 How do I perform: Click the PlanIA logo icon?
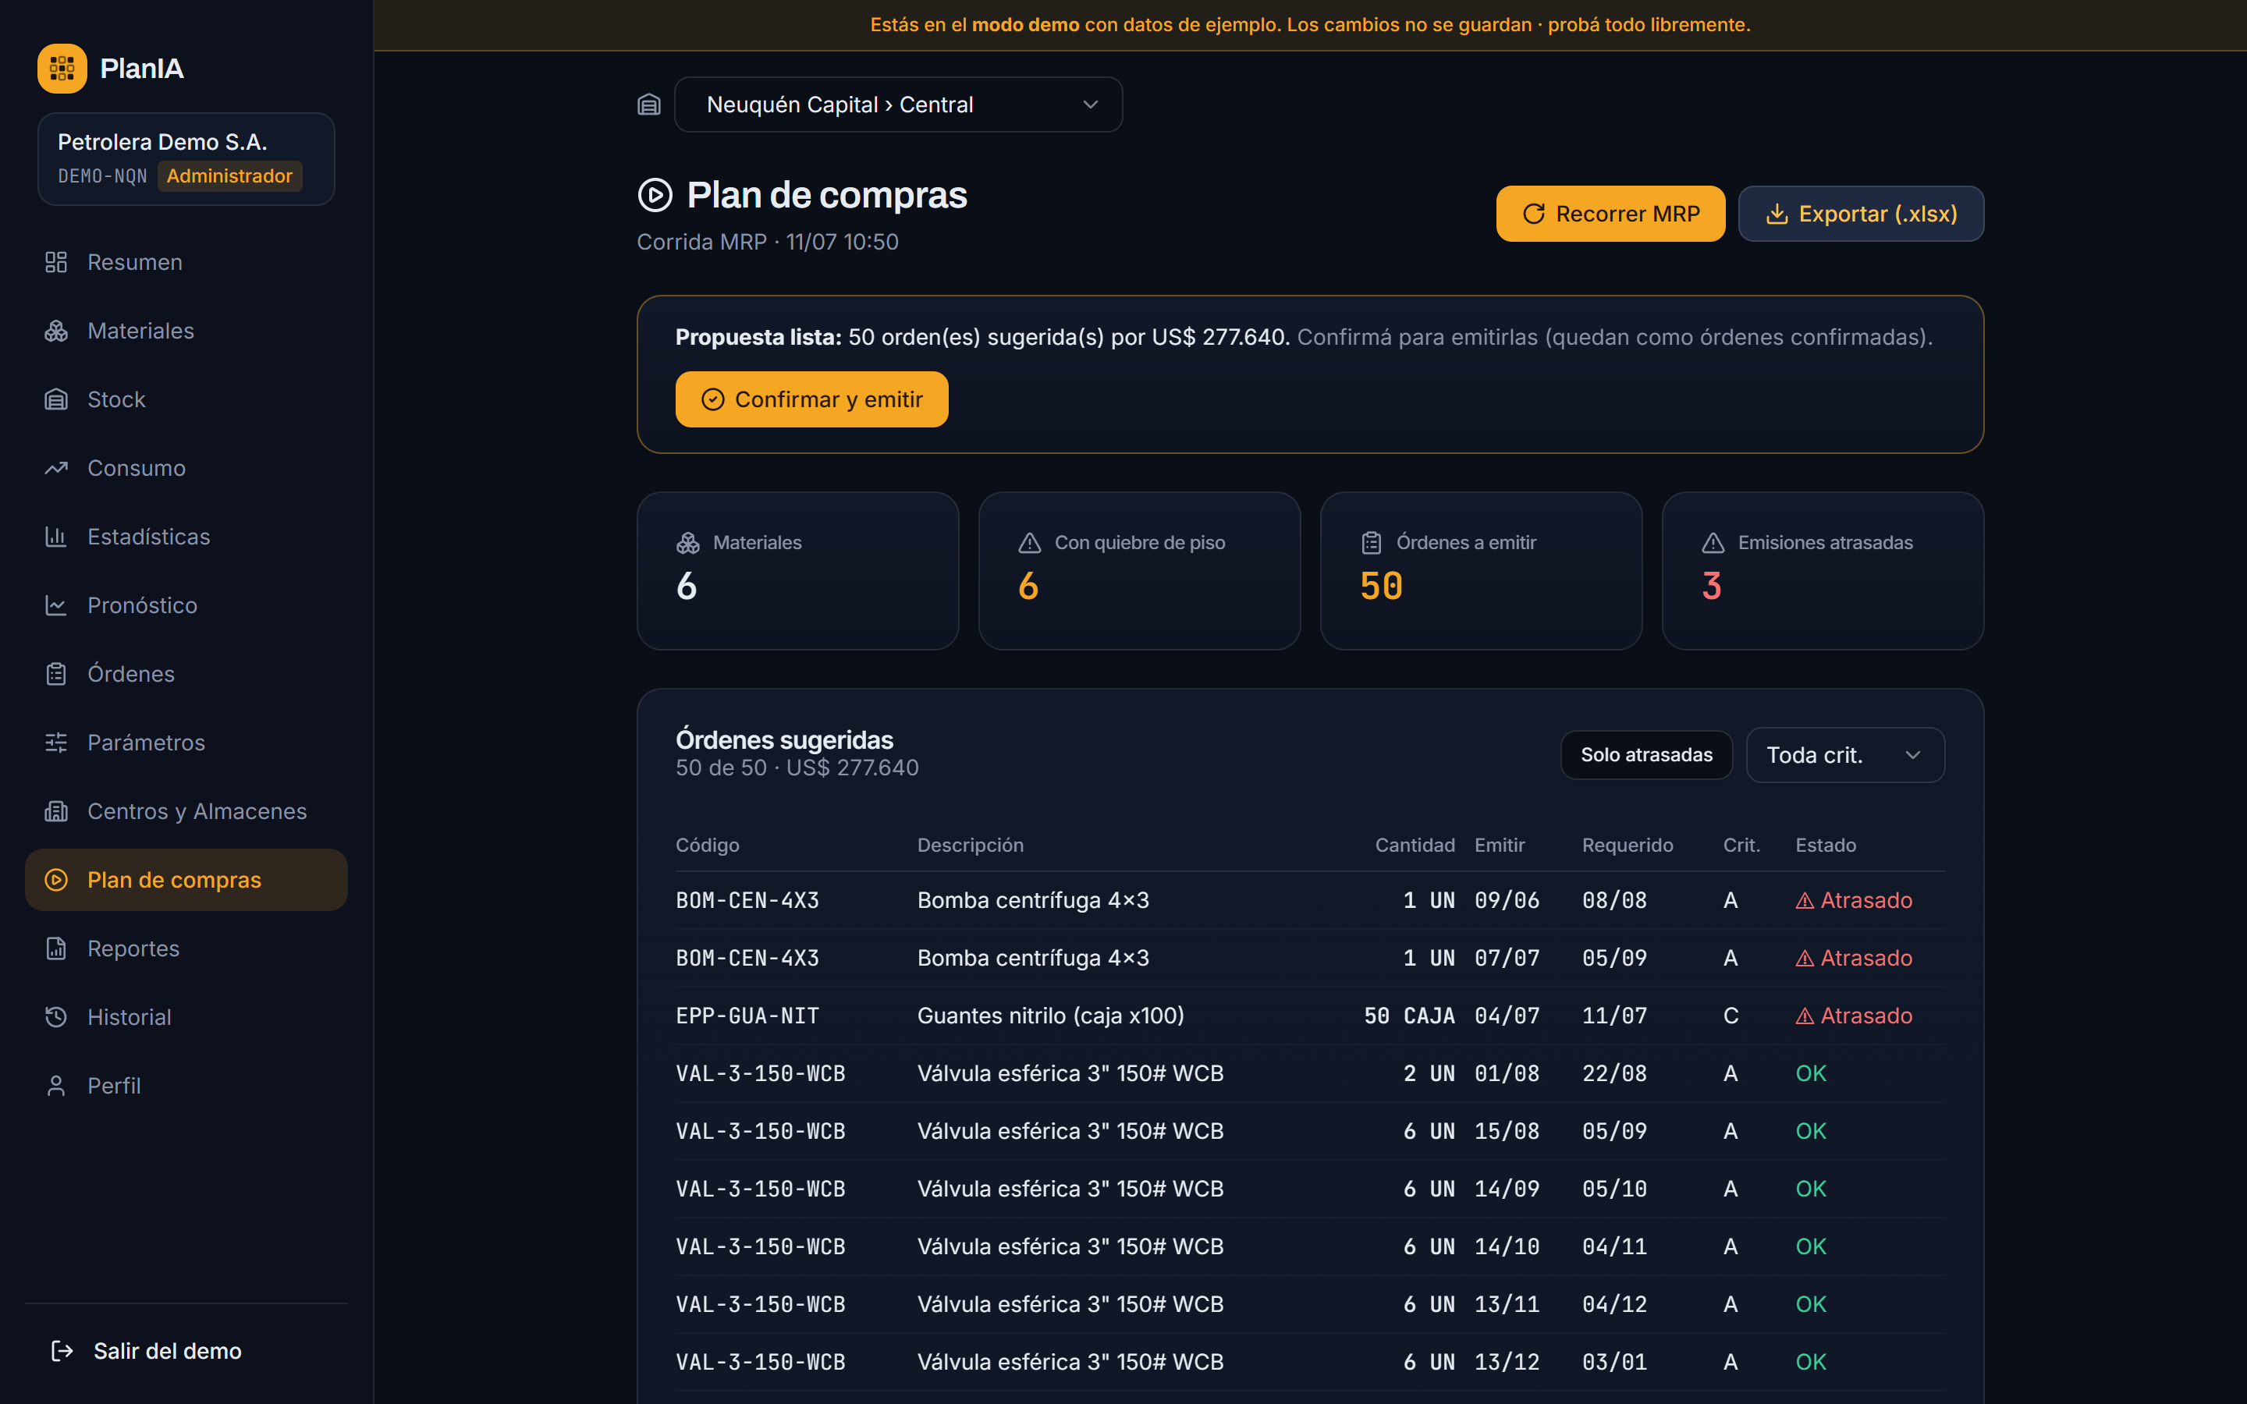(62, 69)
